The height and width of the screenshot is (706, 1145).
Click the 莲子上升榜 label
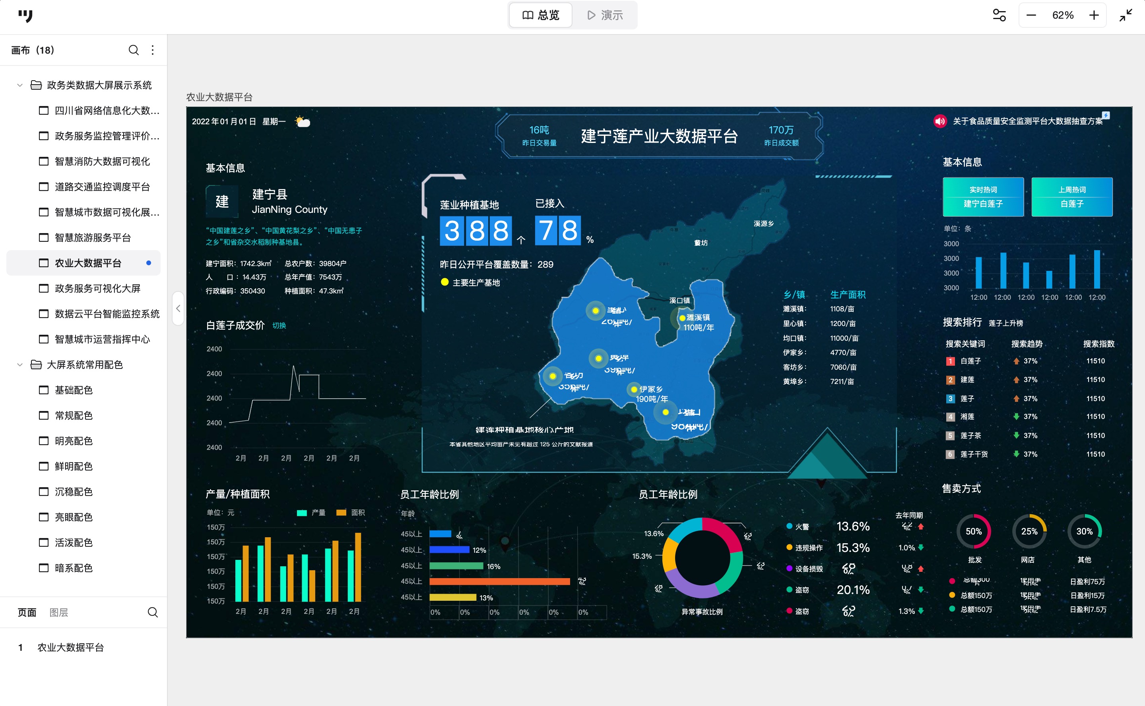(x=1006, y=323)
